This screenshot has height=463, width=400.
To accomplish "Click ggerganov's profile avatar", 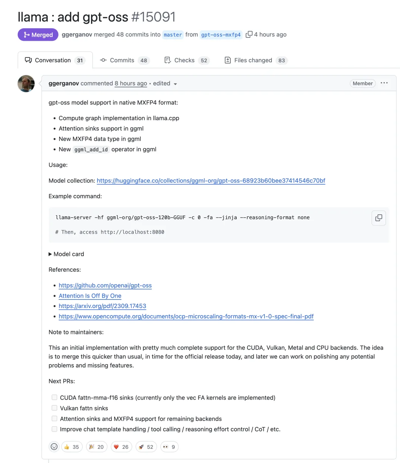I will pos(26,83).
